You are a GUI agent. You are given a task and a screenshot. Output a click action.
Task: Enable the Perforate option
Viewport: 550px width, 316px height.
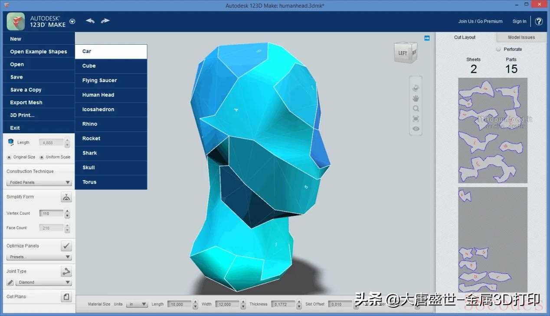tap(498, 49)
